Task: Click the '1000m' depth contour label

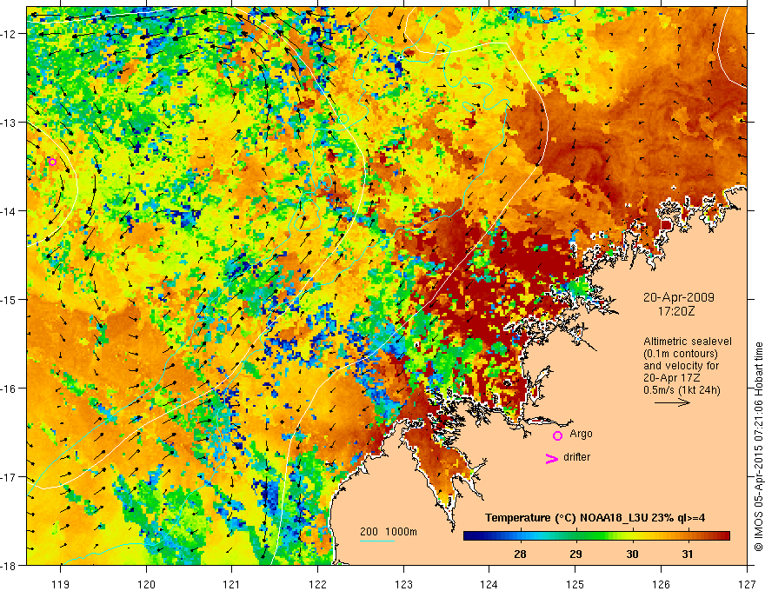Action: [x=401, y=532]
